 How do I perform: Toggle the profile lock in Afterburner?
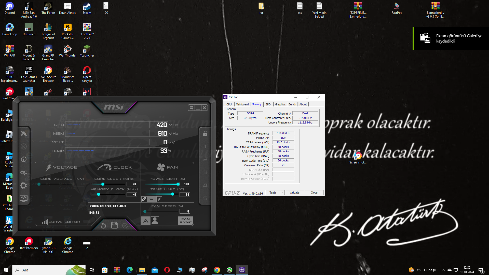click(x=205, y=133)
